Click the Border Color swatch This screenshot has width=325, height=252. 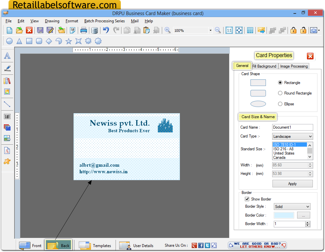tap(284, 215)
